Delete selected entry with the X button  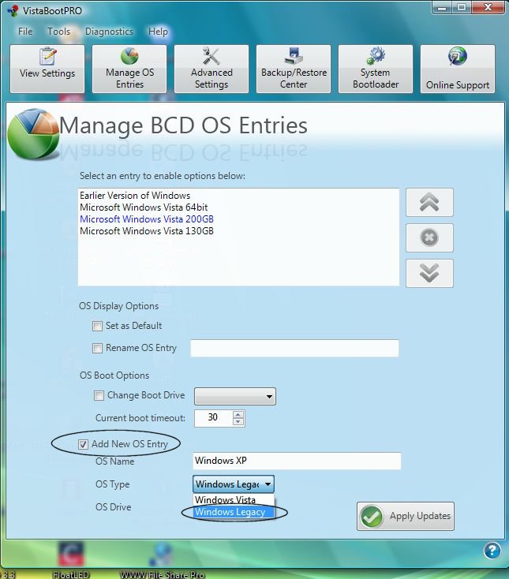click(x=429, y=237)
